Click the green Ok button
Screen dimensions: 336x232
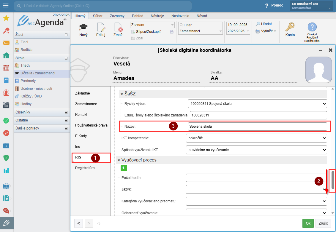(308, 223)
